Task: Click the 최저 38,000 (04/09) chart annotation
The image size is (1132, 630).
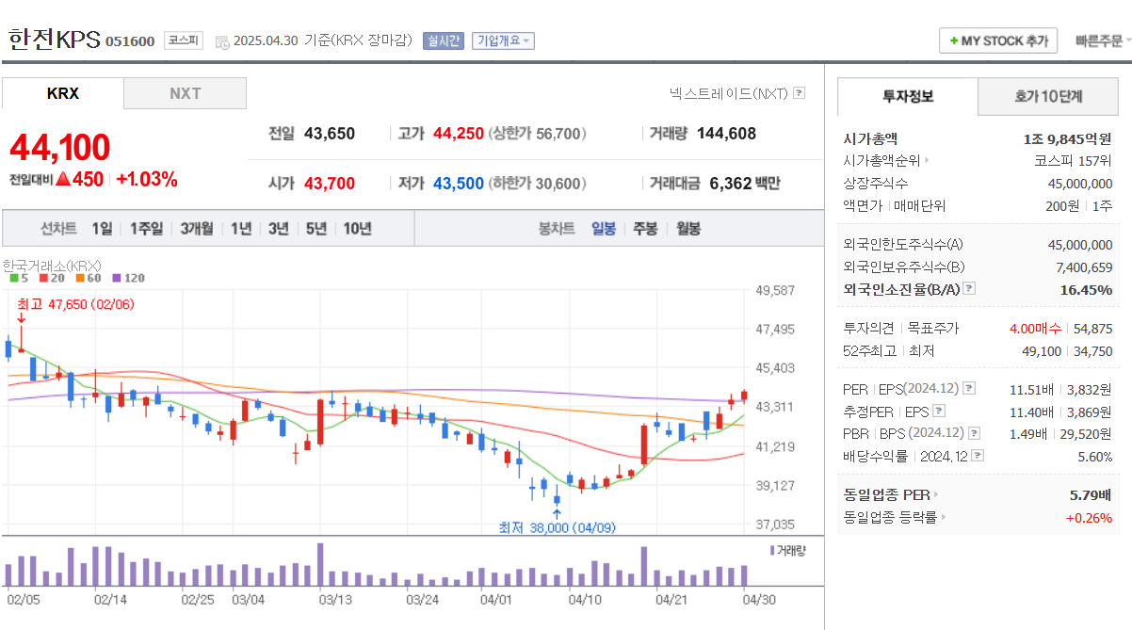Action: [x=557, y=528]
